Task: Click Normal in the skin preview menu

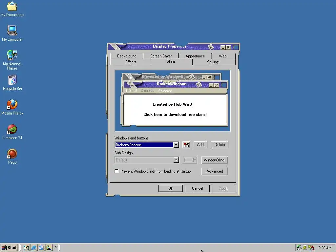Action: [131, 91]
